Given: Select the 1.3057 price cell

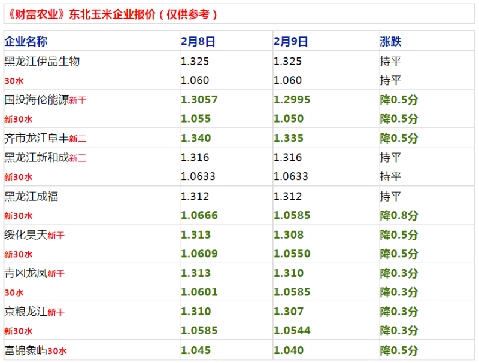Looking at the screenshot, I should pyautogui.click(x=199, y=99).
